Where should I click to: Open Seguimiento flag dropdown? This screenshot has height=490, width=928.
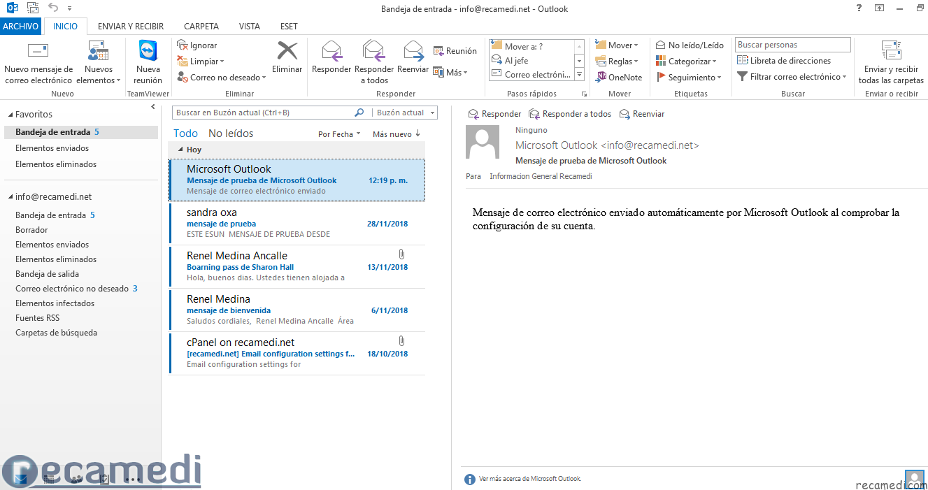[689, 78]
